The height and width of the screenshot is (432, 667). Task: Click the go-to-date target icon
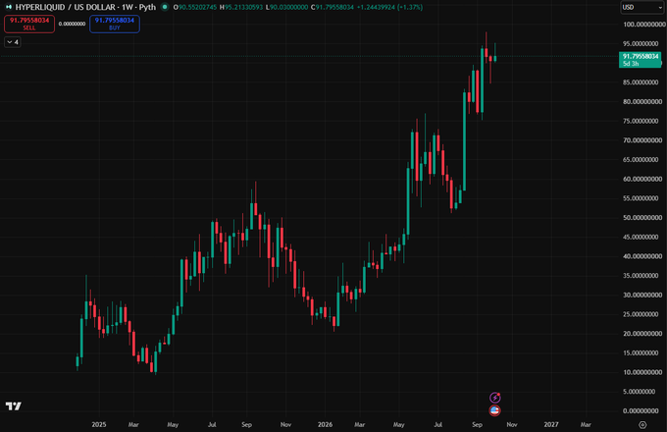click(x=642, y=425)
